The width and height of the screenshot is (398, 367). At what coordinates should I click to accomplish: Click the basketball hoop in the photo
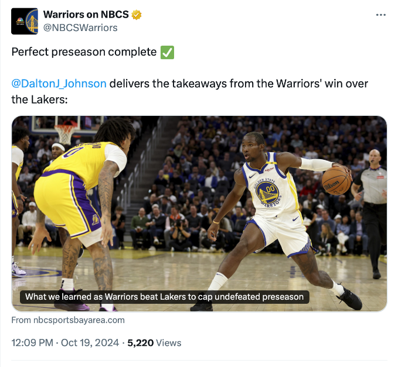click(64, 132)
